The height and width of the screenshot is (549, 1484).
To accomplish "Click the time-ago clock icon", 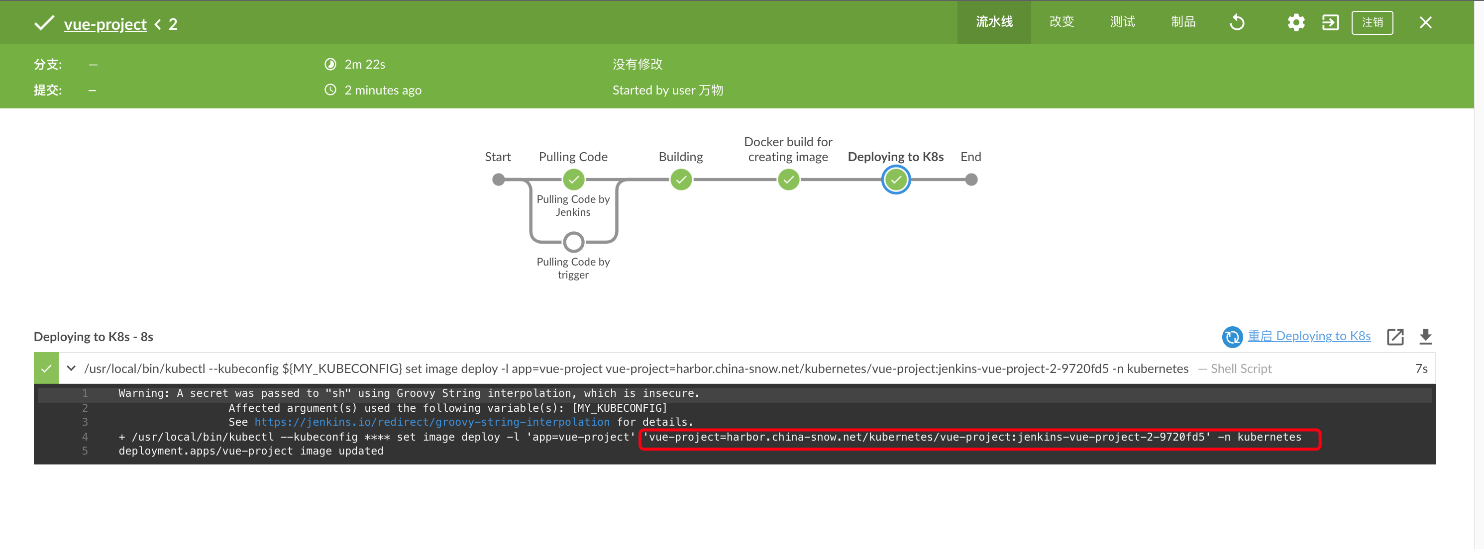I will 330,90.
